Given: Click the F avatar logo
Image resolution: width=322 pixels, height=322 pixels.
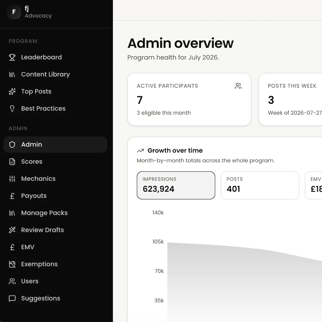Looking at the screenshot, I should 14,12.
